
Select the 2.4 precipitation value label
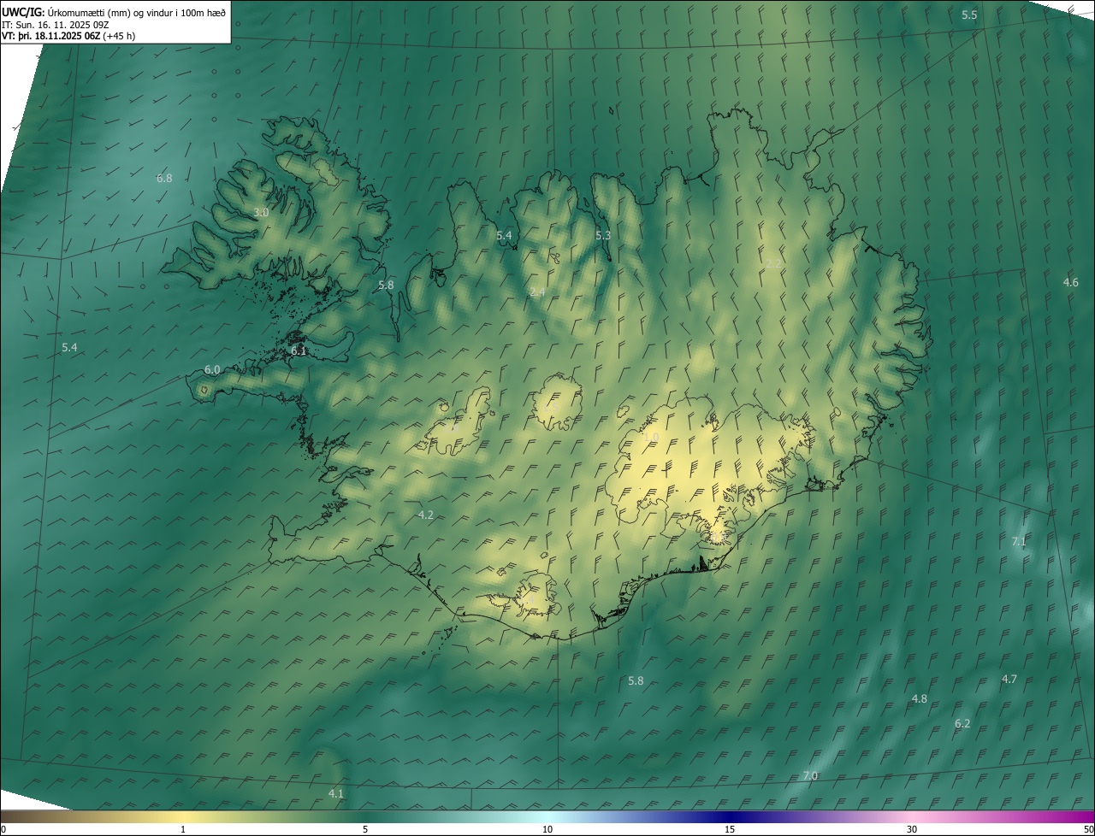click(x=537, y=292)
